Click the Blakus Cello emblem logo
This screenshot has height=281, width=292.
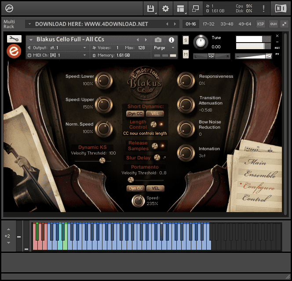(x=145, y=83)
